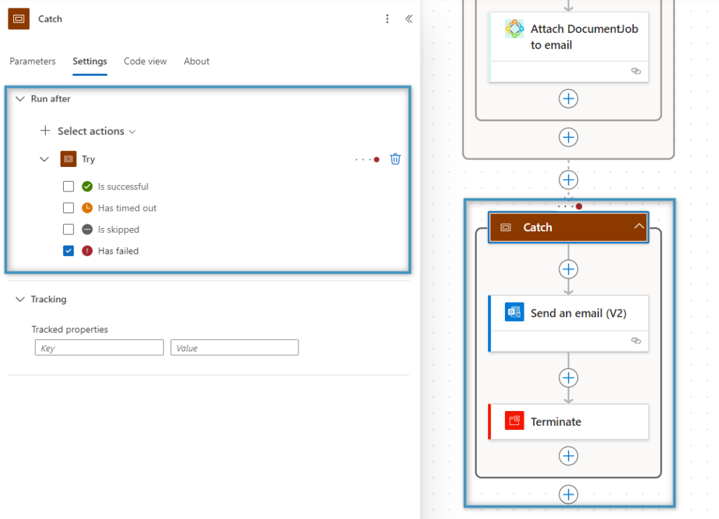Viewport: 719px width, 519px height.
Task: Open the Select actions dropdown
Action: [x=88, y=131]
